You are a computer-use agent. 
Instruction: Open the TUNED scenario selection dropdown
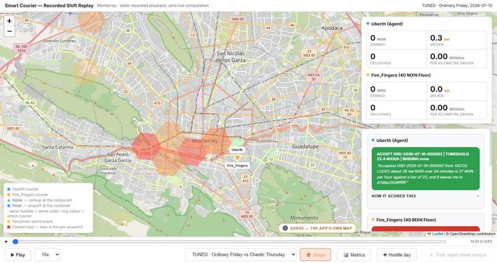point(240,254)
